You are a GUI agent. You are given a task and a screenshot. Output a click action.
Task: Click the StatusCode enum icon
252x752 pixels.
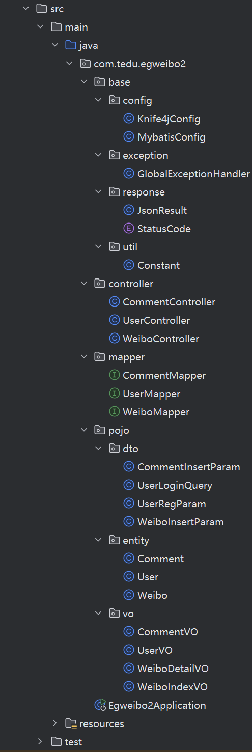coord(129,229)
